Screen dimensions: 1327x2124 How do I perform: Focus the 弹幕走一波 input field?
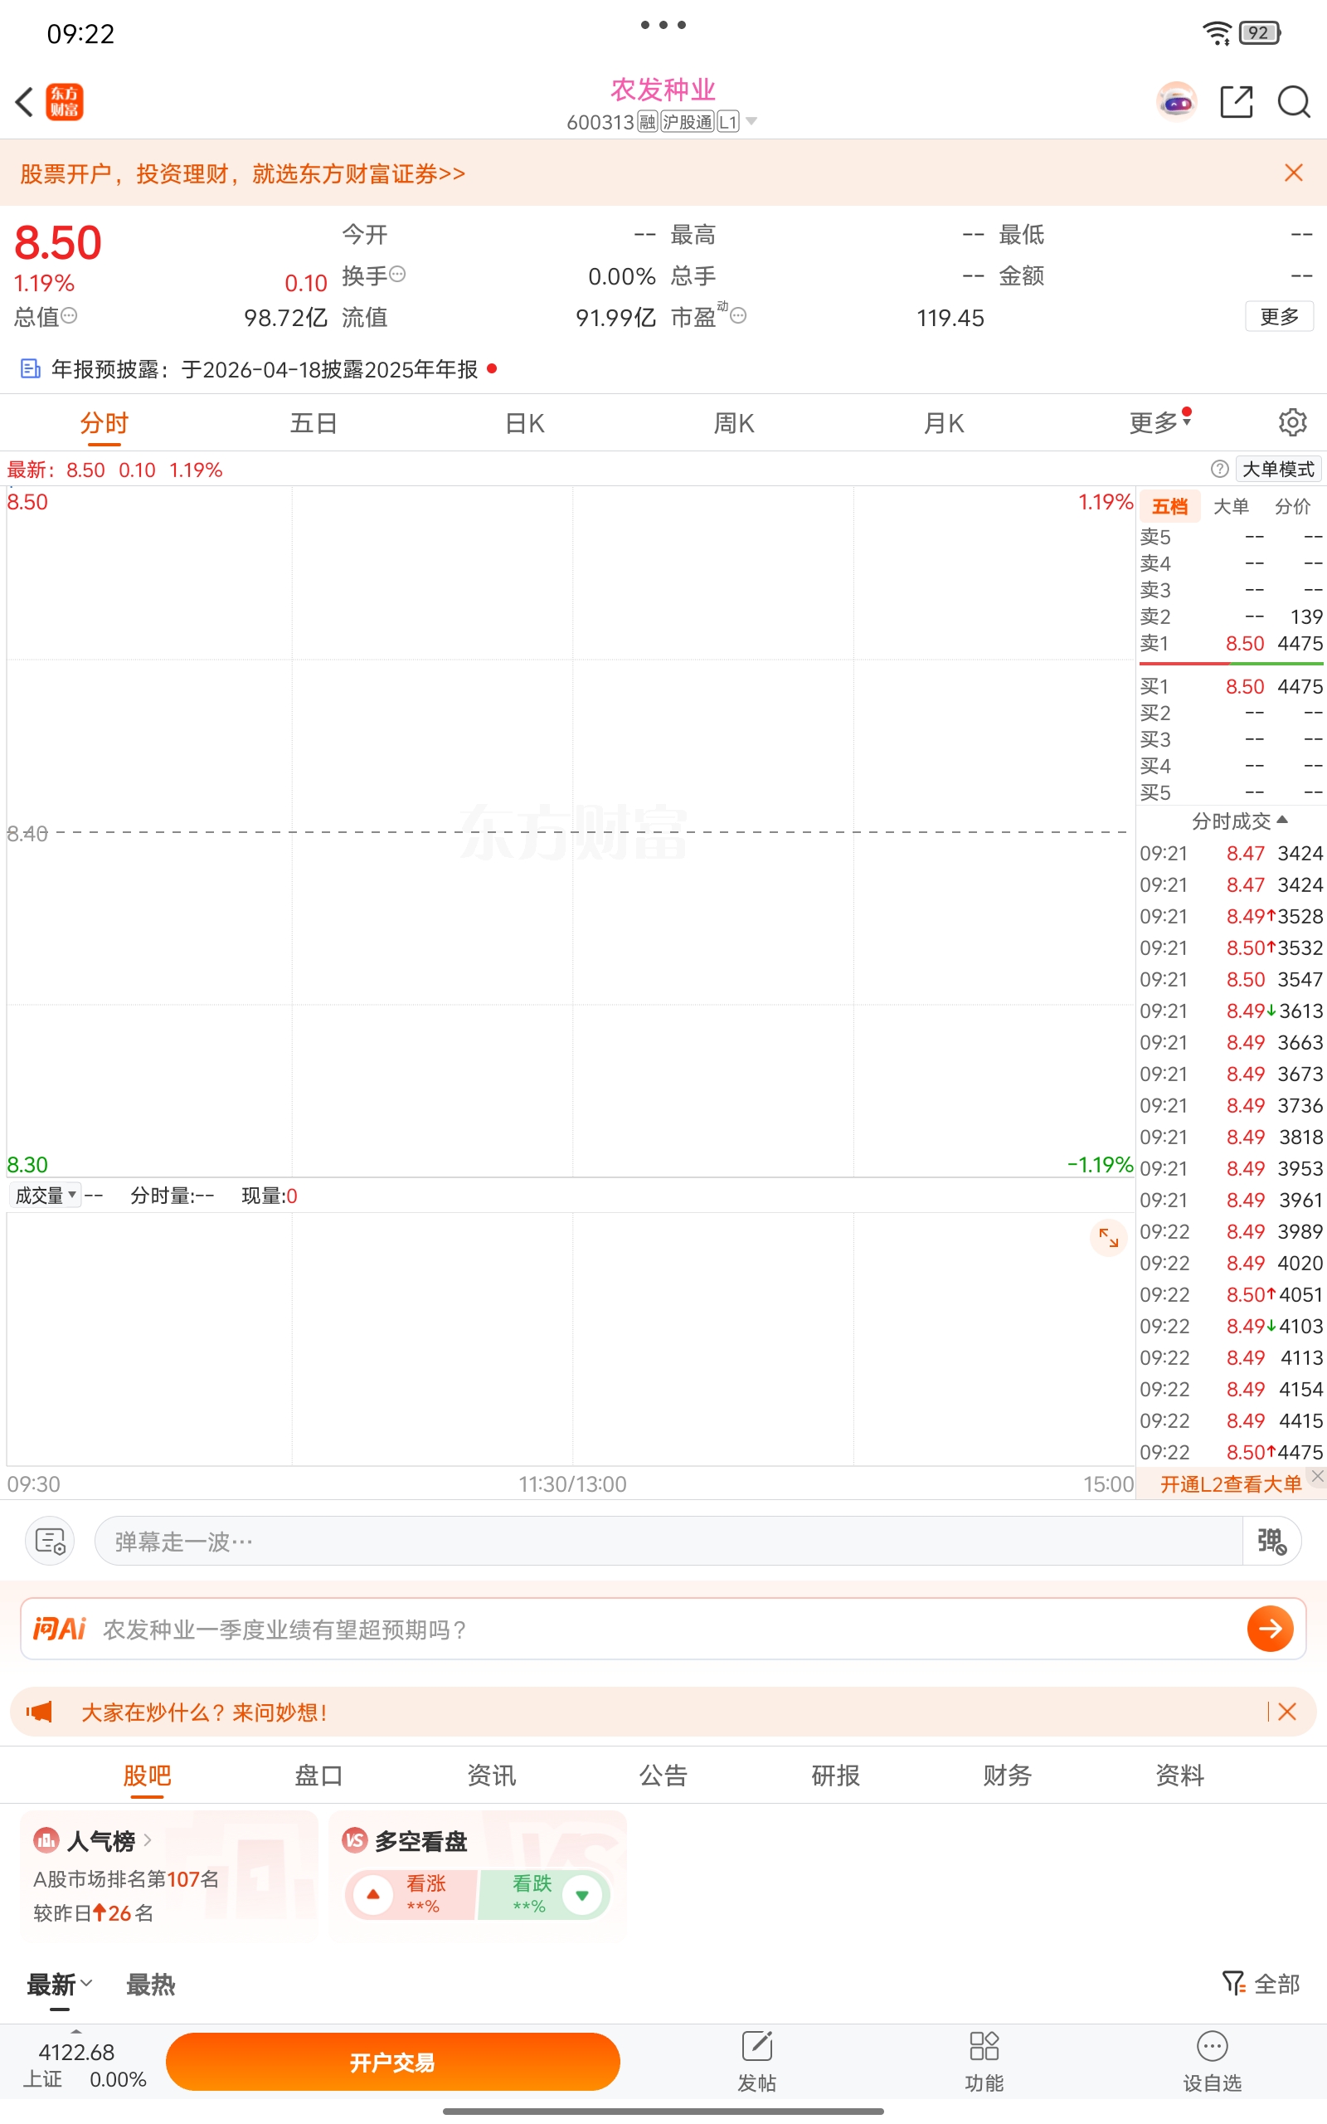pos(668,1541)
